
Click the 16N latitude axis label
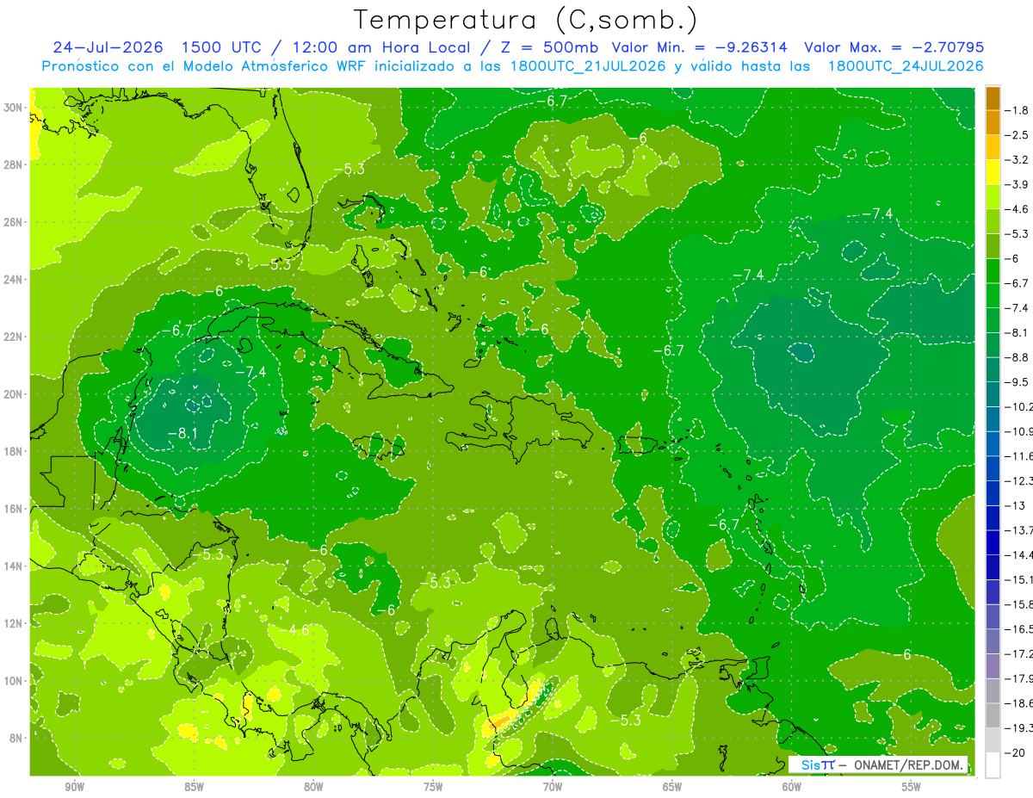pos(15,509)
